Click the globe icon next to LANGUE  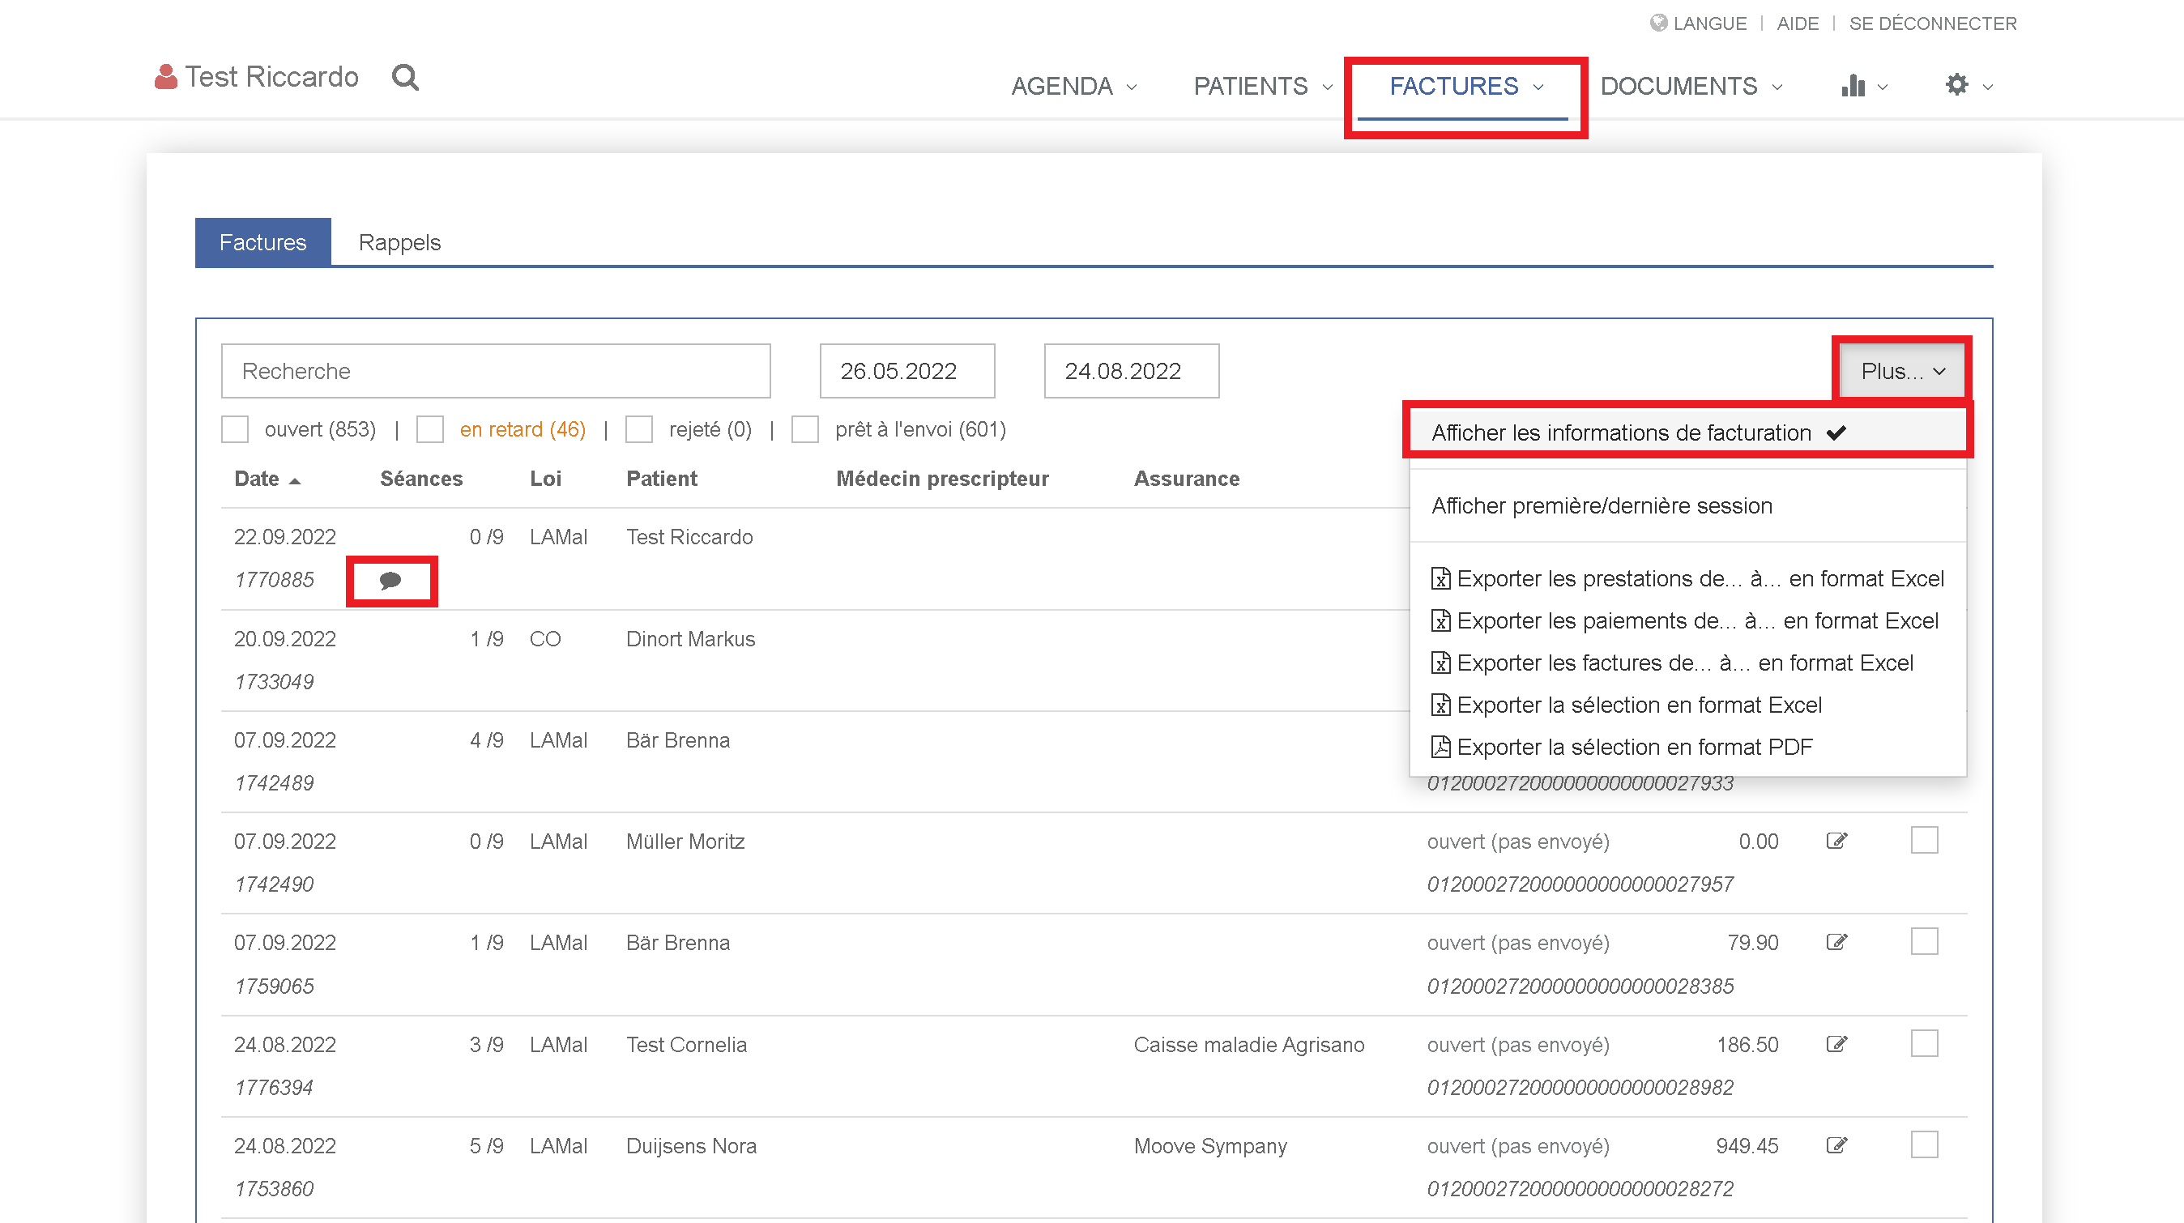click(1657, 23)
